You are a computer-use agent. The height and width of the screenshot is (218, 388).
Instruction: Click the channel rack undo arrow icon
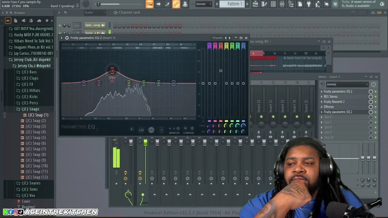(65, 12)
